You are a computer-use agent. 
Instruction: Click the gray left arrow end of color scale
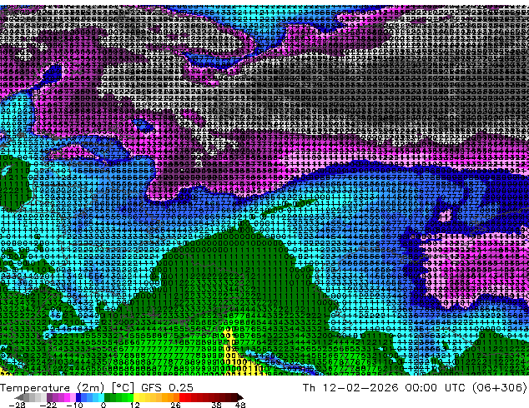click(x=19, y=397)
